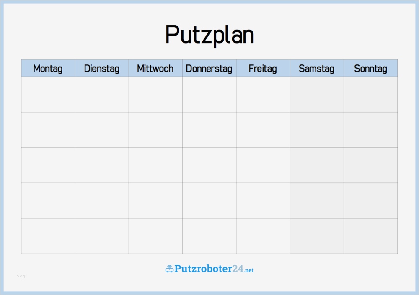The height and width of the screenshot is (295, 419).
Task: Select the second-row cell under Samstag
Action: tap(317, 130)
